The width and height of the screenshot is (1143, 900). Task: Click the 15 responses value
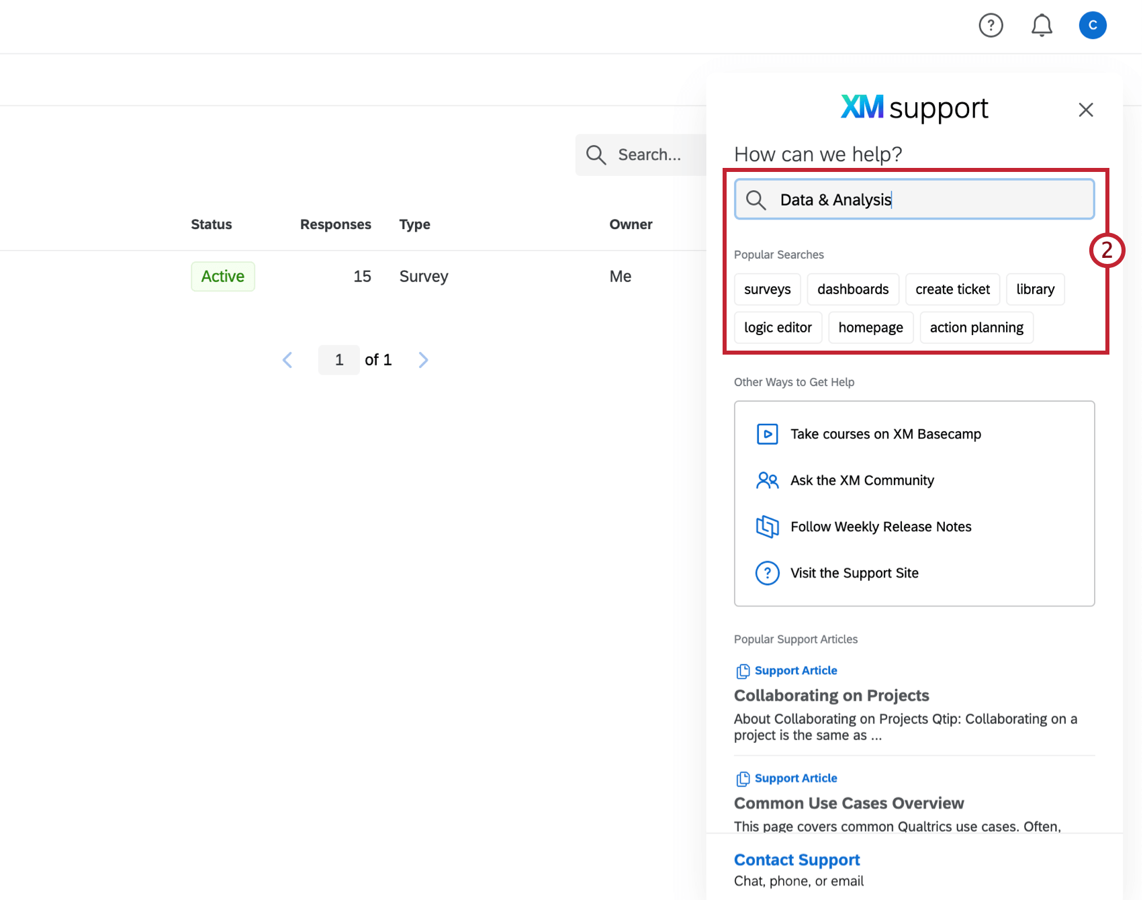[362, 277]
